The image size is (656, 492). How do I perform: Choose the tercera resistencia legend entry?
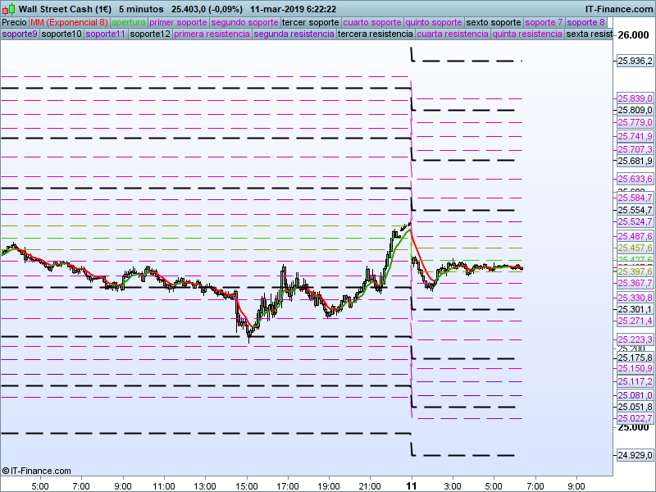376,34
